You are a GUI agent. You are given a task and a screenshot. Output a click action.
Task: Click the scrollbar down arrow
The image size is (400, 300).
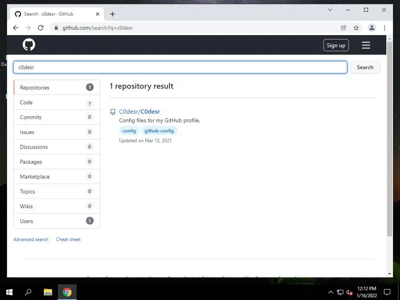point(389,274)
